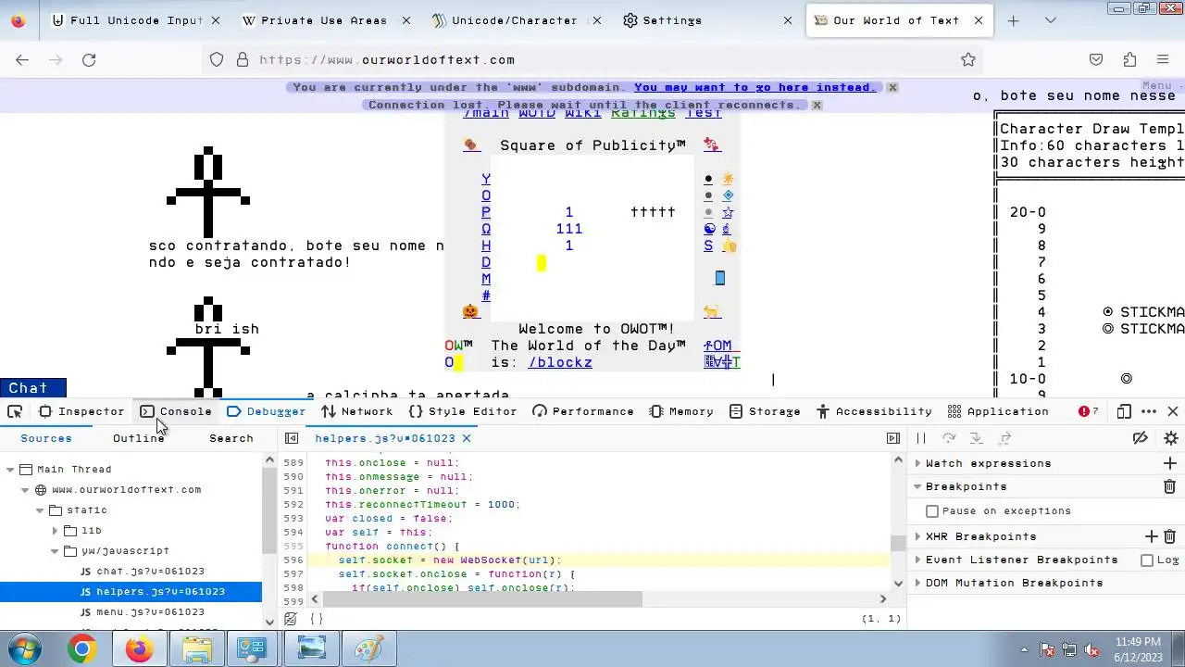1185x667 pixels.
Task: Open the Application panel
Action: tap(998, 411)
